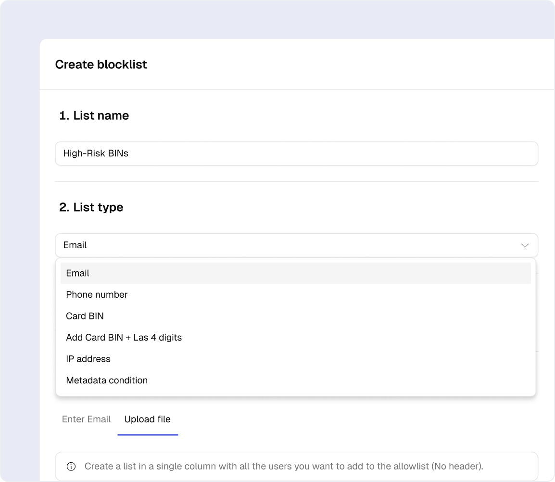Select Card BIN as list type
The image size is (555, 482).
tap(85, 316)
